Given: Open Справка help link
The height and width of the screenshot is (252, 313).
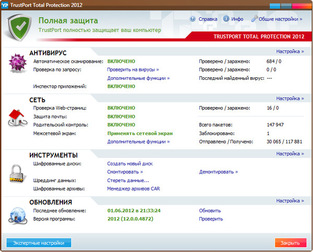Looking at the screenshot, I should [x=208, y=19].
